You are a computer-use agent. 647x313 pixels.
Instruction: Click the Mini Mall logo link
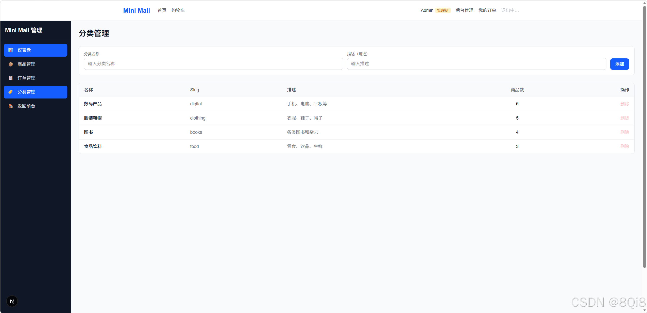137,10
